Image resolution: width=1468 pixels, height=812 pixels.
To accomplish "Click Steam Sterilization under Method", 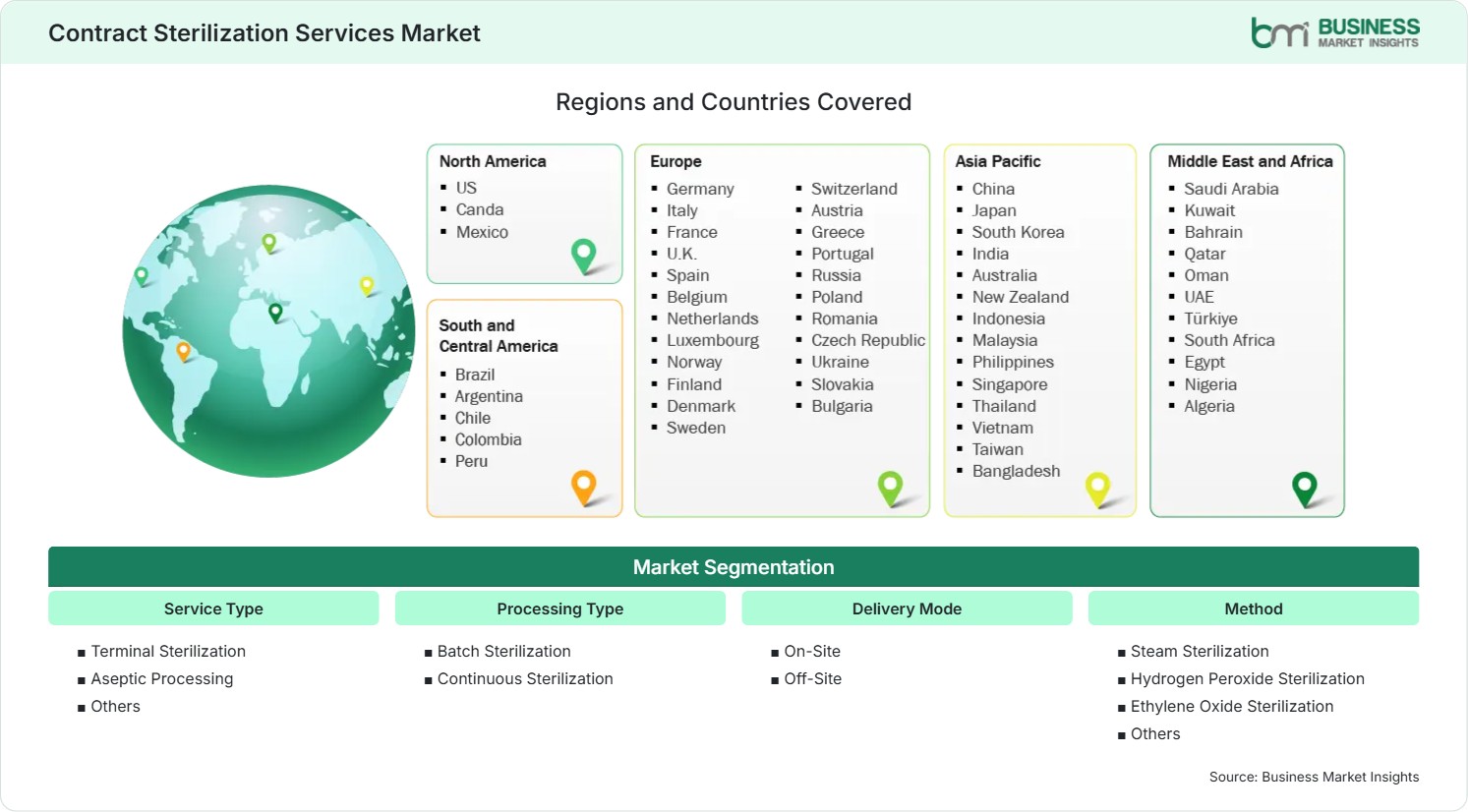I will pyautogui.click(x=1200, y=651).
